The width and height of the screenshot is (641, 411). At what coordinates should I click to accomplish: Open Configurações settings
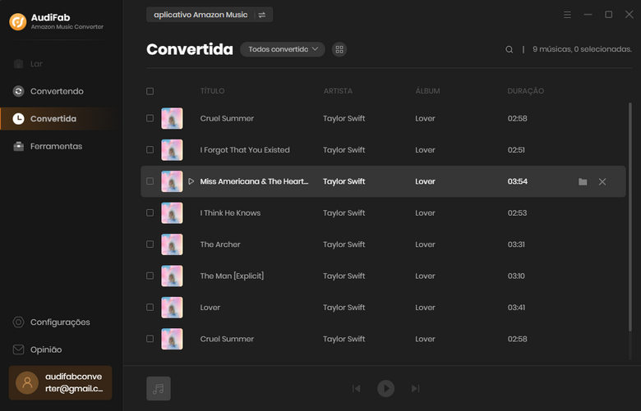(x=62, y=322)
